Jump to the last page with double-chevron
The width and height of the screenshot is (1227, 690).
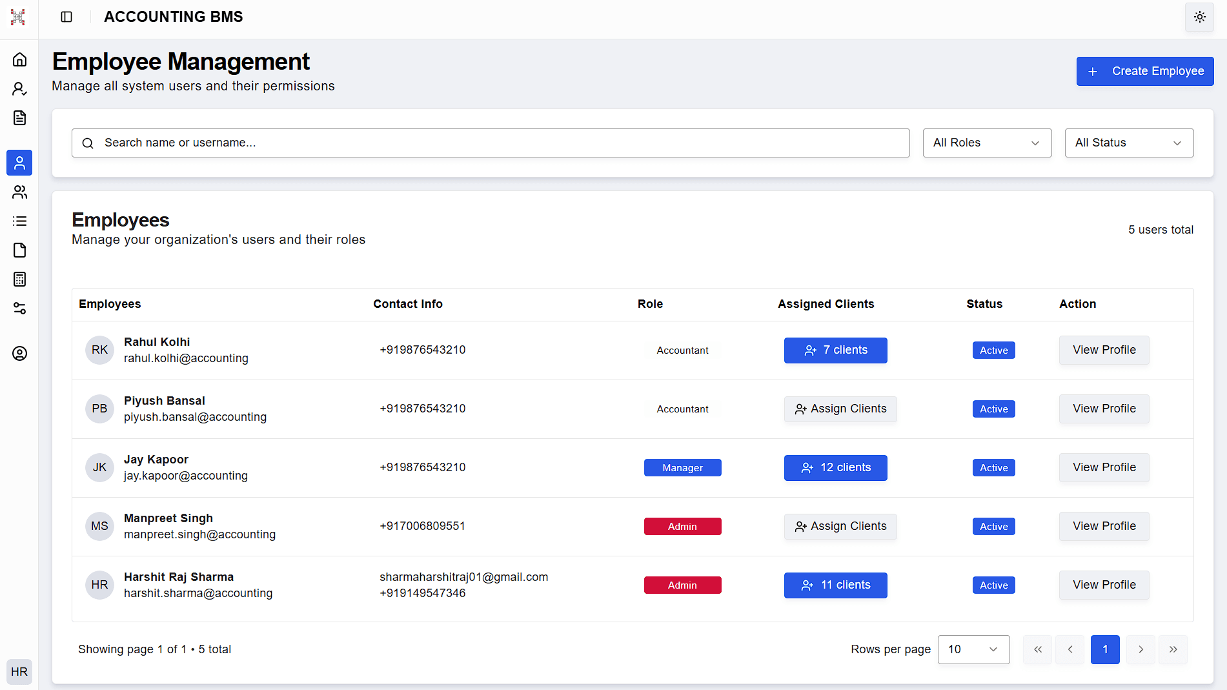click(x=1173, y=649)
